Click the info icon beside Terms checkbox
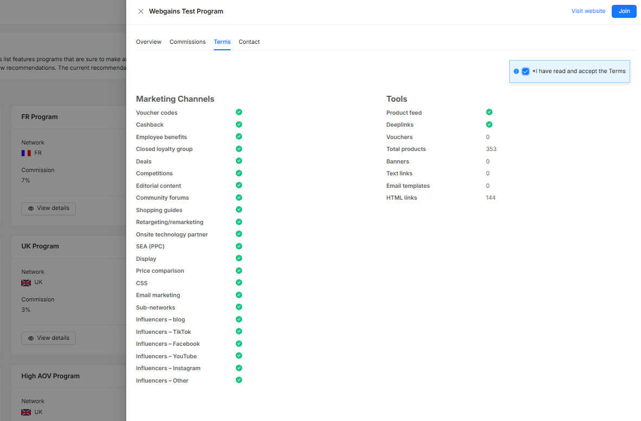 point(516,71)
